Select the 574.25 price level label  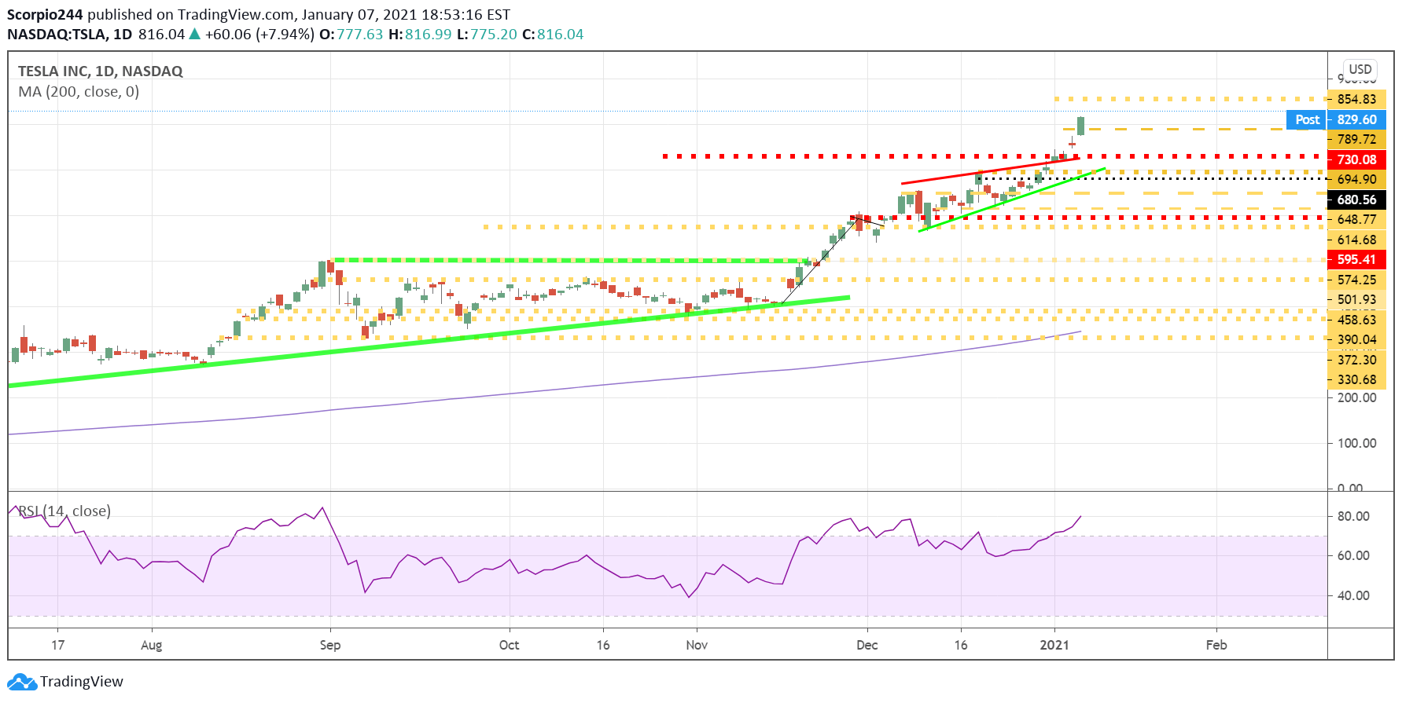tap(1357, 280)
